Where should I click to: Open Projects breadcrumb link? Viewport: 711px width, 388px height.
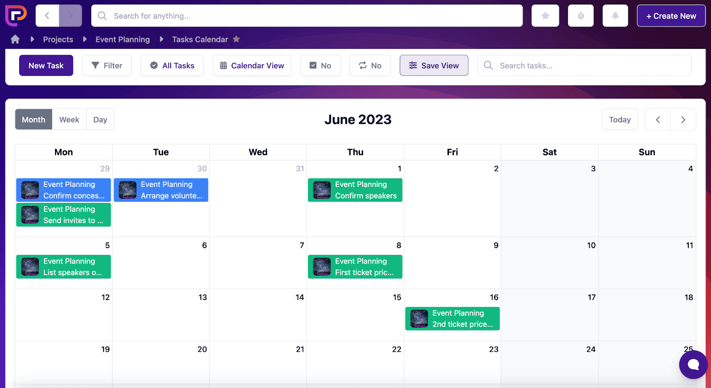[58, 40]
